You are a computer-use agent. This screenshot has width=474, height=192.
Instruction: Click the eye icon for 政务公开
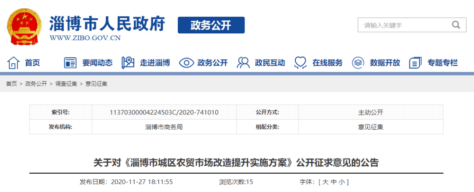click(x=186, y=63)
